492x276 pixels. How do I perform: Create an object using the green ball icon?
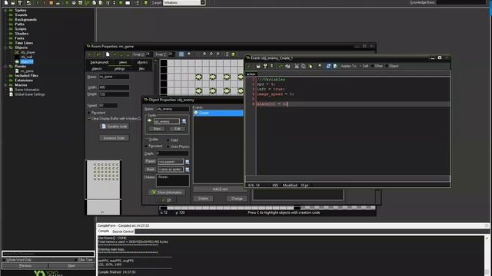coord(121,3)
